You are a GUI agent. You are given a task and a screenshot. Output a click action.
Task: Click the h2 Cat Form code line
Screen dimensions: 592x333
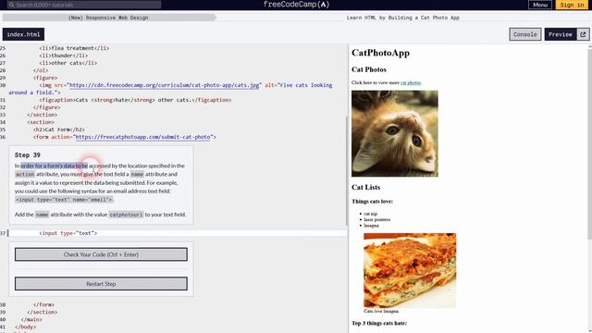pyautogui.click(x=59, y=129)
